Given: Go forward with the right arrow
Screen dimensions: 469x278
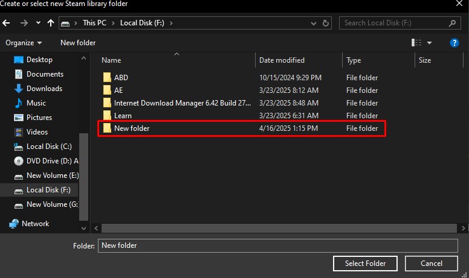Looking at the screenshot, I should tap(24, 23).
